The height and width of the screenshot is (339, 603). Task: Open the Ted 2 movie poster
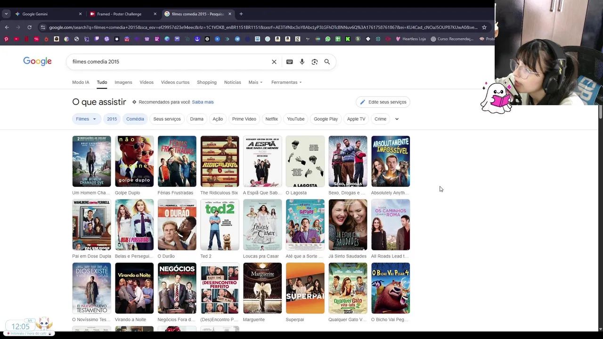(x=220, y=225)
